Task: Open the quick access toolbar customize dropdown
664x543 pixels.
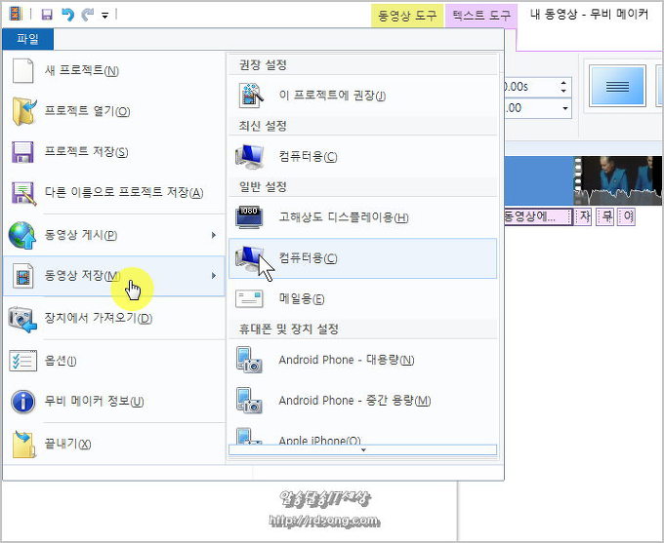Action: [104, 16]
